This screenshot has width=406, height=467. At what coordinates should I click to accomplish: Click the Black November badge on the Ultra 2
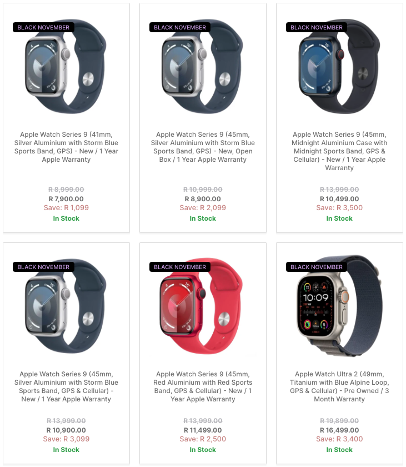[x=317, y=267]
